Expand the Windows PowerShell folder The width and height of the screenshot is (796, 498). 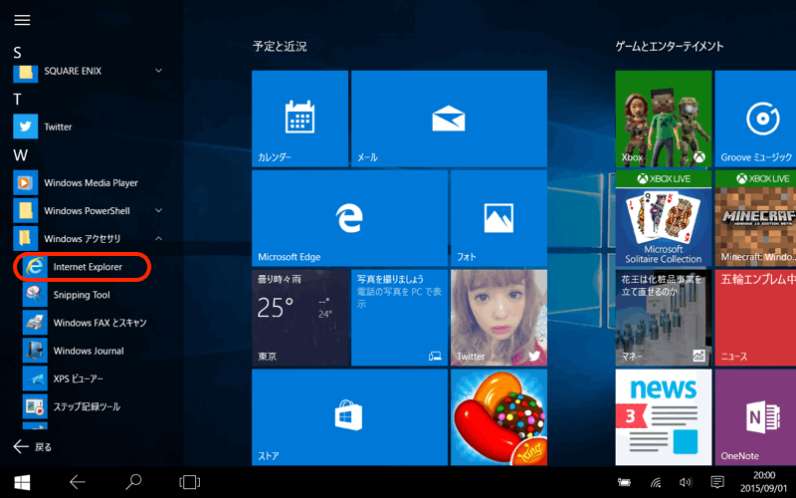[x=159, y=211]
